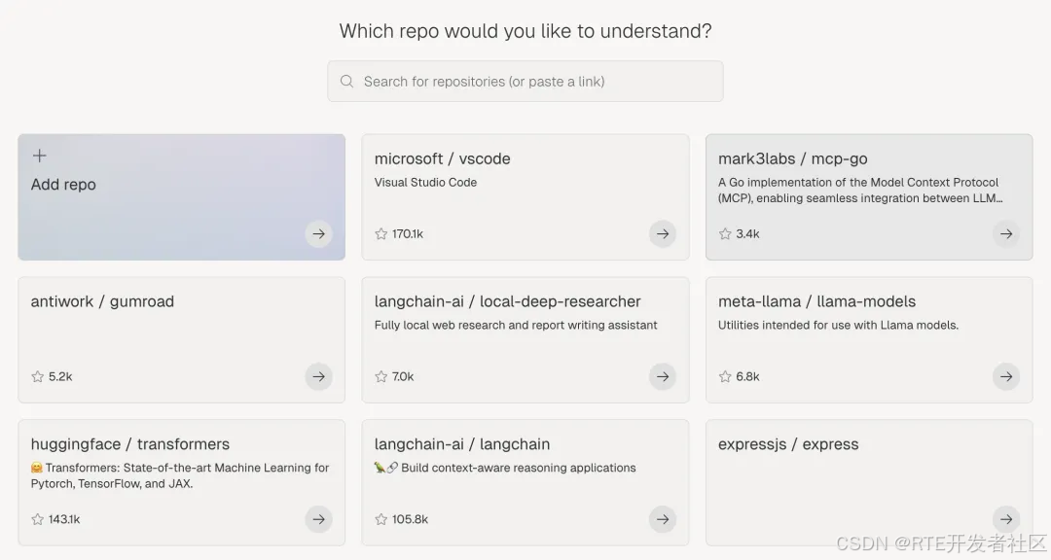
Task: Open langchain-ai / langchain arrow icon
Action: pos(663,519)
